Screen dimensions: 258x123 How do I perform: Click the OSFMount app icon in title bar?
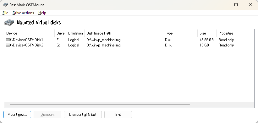tap(5, 5)
